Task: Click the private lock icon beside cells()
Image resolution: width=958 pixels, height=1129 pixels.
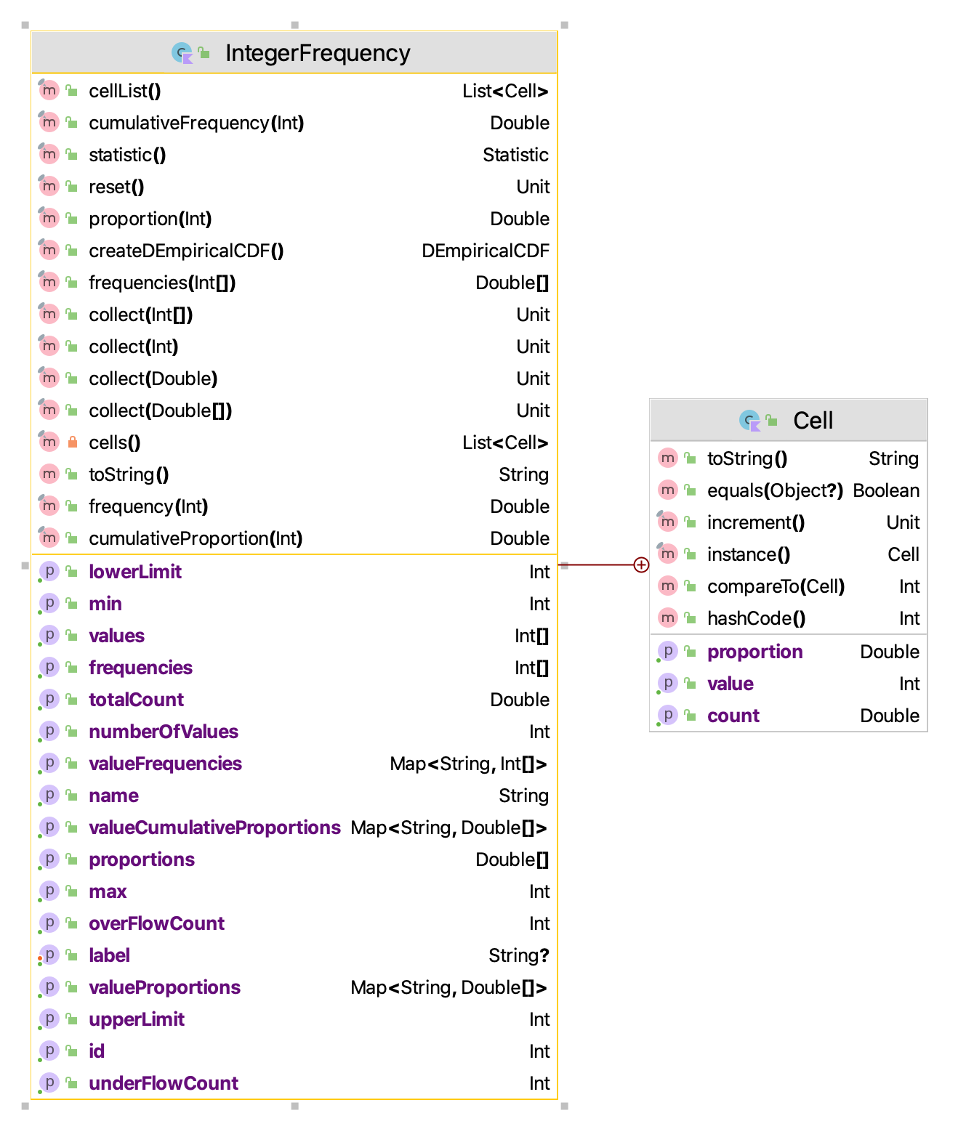Action: point(72,442)
